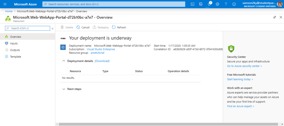
Task: Click the Status column header
Action: [x=139, y=71]
